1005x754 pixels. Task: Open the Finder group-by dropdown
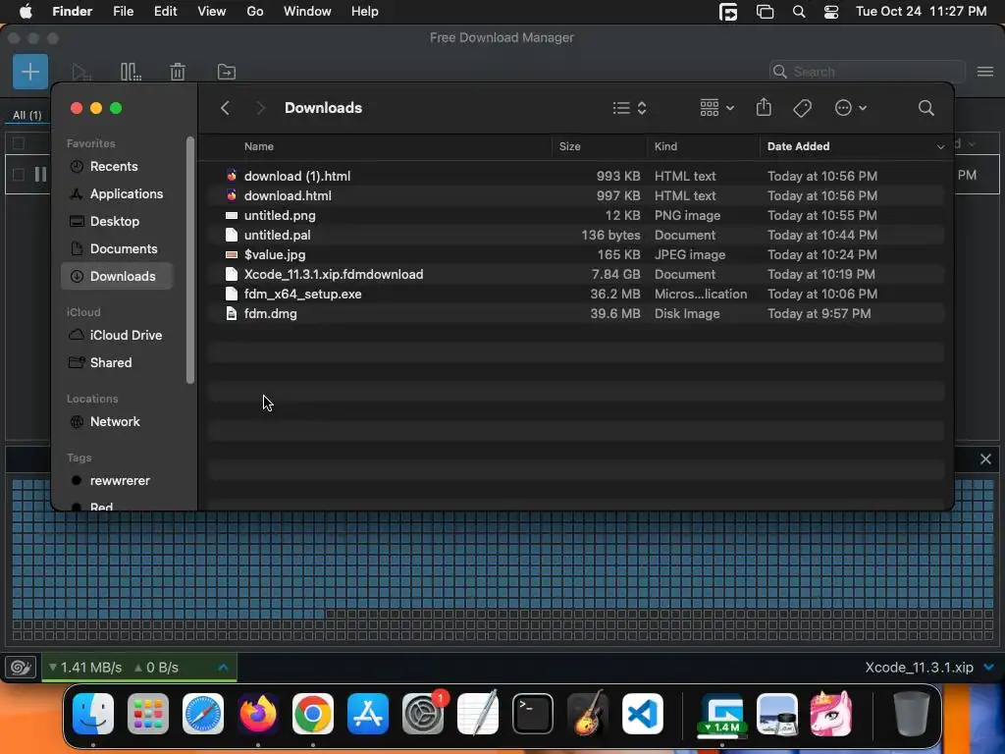[716, 108]
